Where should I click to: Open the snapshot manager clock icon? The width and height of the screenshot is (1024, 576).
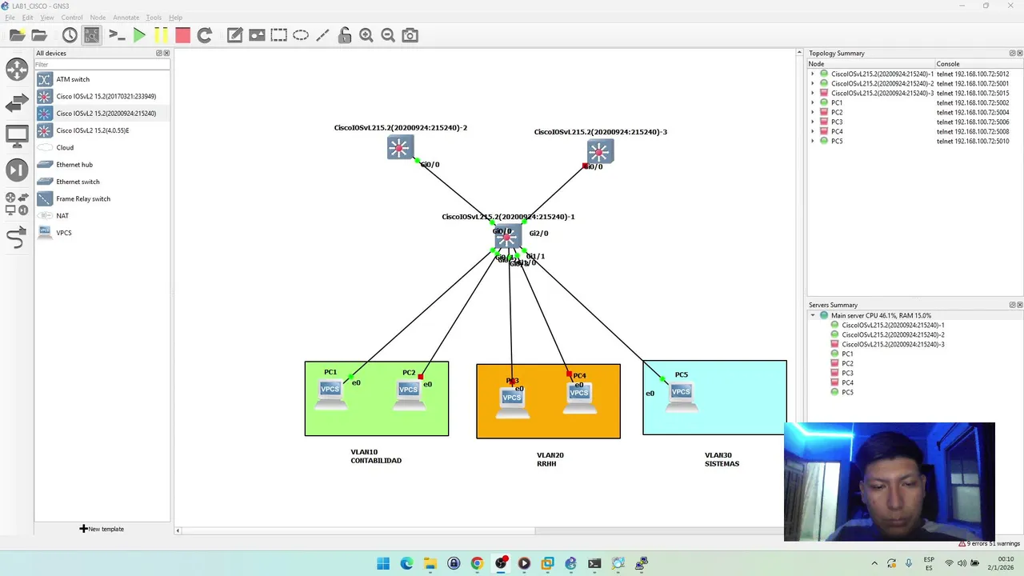[70, 35]
